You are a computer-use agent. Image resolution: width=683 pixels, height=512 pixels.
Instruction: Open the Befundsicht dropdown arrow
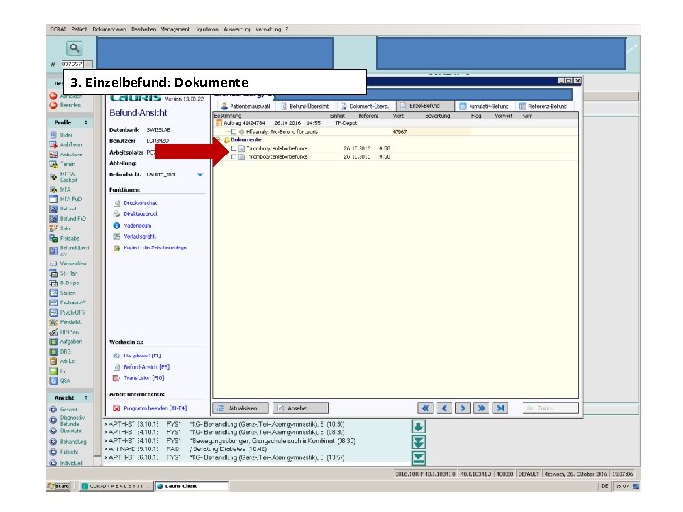coord(200,174)
